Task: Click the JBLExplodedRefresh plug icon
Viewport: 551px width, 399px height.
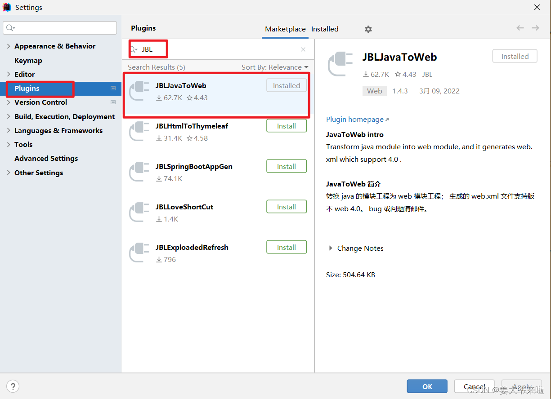Action: [139, 253]
